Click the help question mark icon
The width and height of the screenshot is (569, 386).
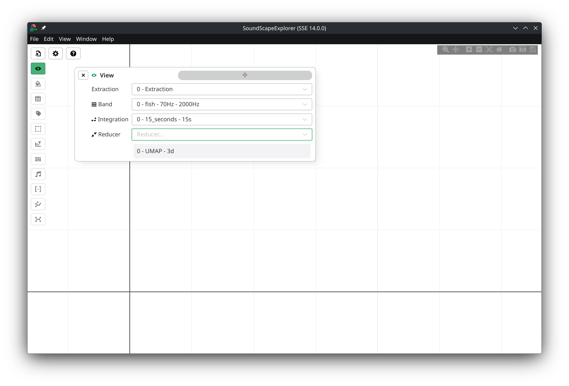pyautogui.click(x=73, y=54)
